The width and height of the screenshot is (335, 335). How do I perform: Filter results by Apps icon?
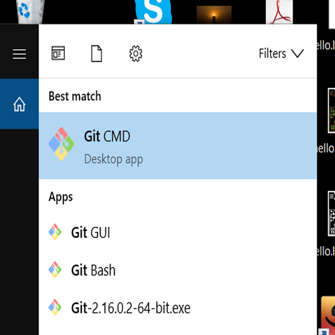pos(58,54)
